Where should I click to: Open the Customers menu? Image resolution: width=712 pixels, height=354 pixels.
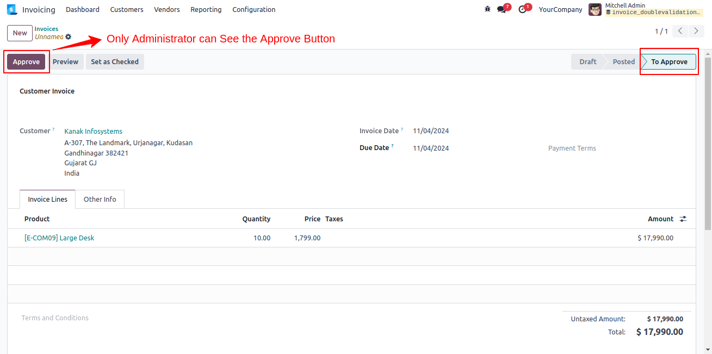(x=127, y=9)
